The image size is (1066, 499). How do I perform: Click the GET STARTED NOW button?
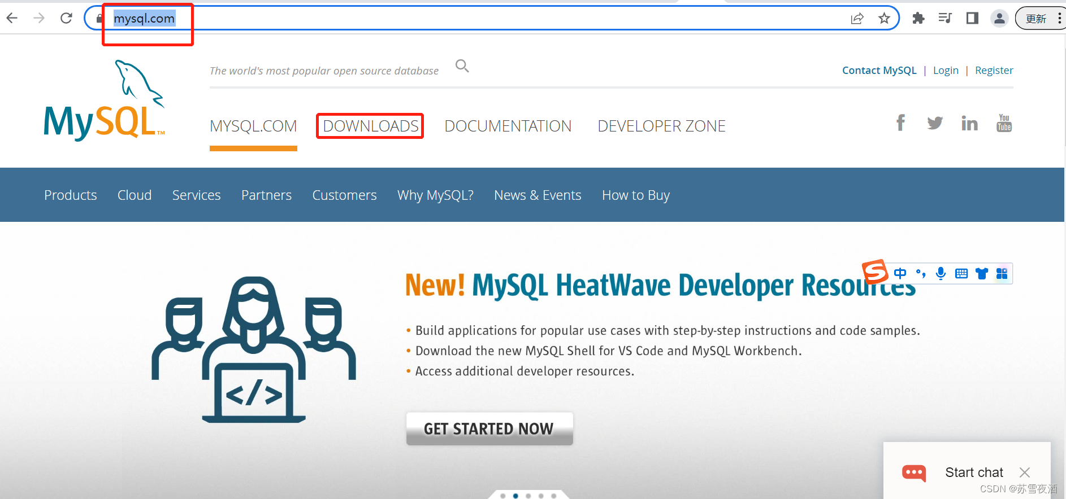tap(489, 429)
